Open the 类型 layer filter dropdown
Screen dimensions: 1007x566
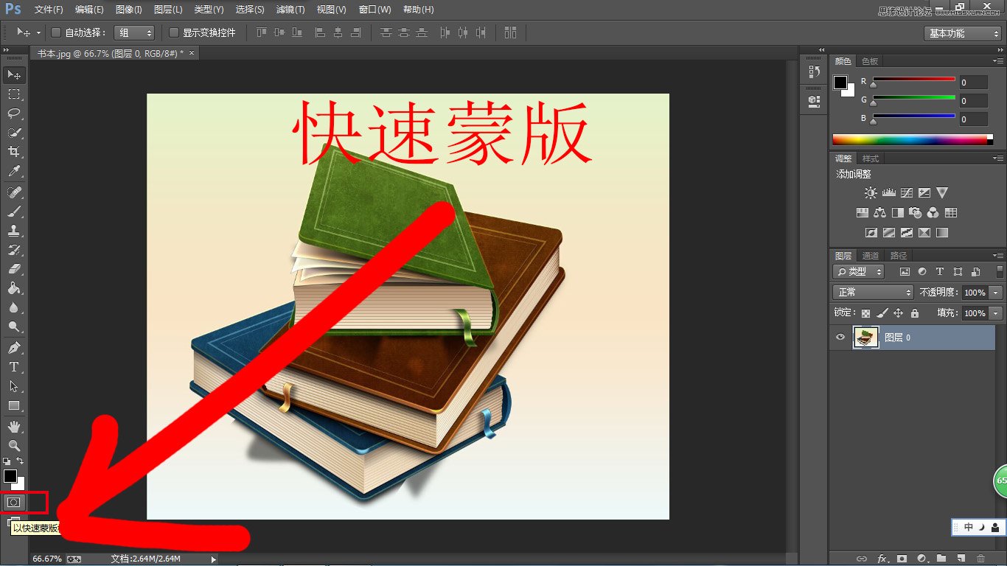[859, 271]
